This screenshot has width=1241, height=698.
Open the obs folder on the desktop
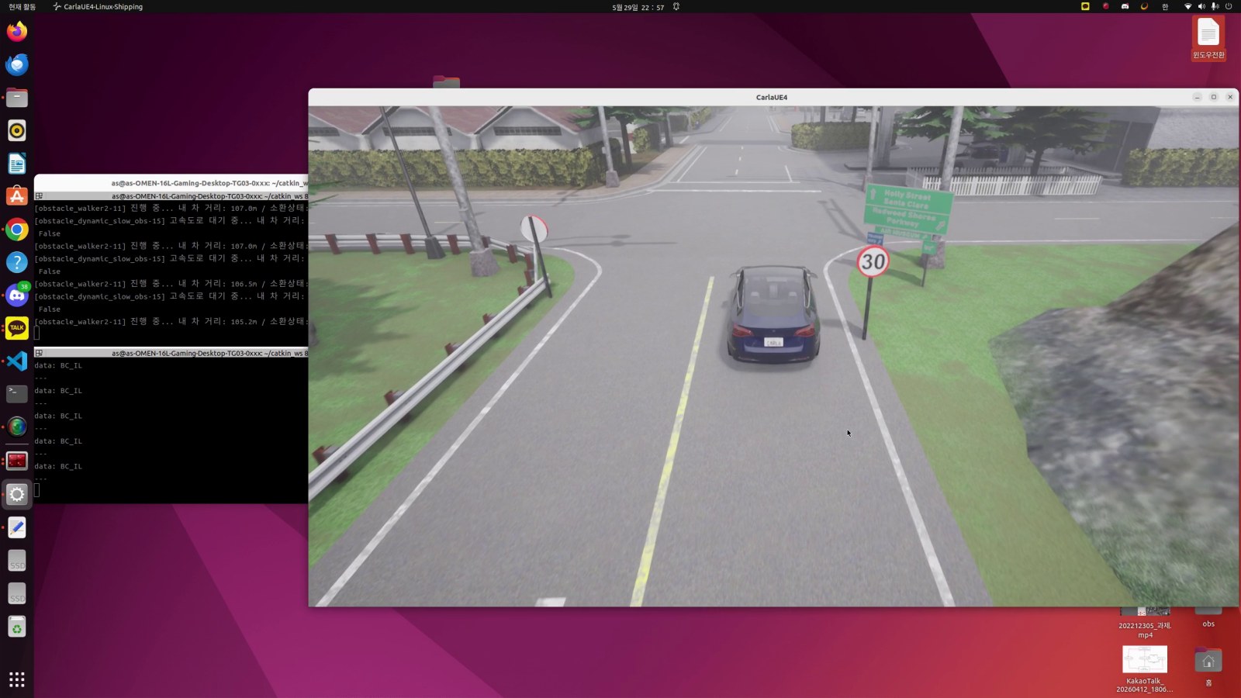pos(1208,618)
